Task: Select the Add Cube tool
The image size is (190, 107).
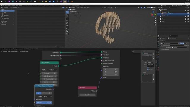Action: (67, 34)
